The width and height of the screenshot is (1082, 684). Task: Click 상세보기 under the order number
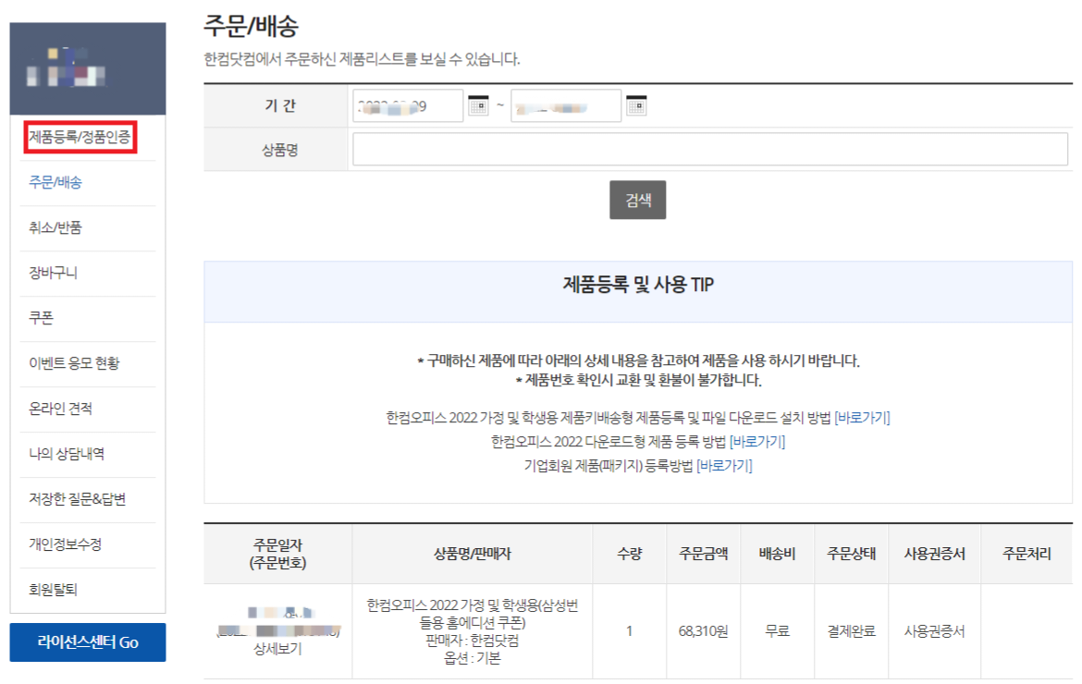277,649
